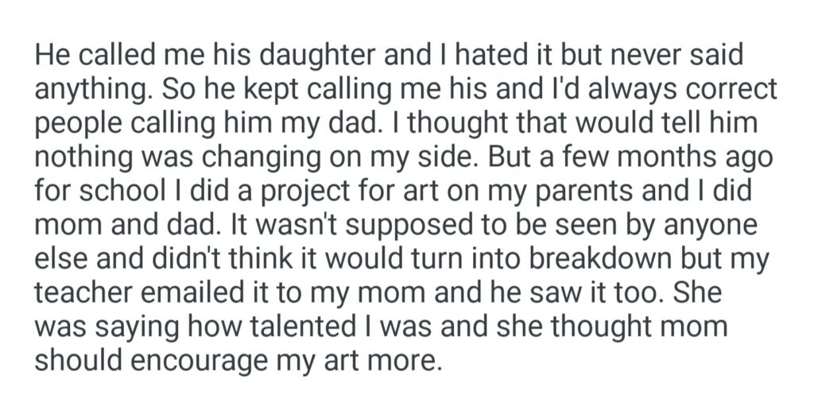814x414 pixels.
Task: Select the word "people" starting line three
Action: pos(76,123)
